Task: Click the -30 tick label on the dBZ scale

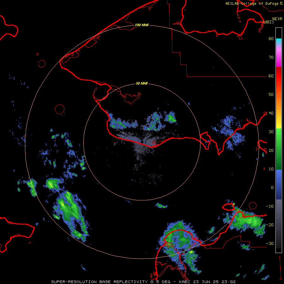Action: point(270,244)
